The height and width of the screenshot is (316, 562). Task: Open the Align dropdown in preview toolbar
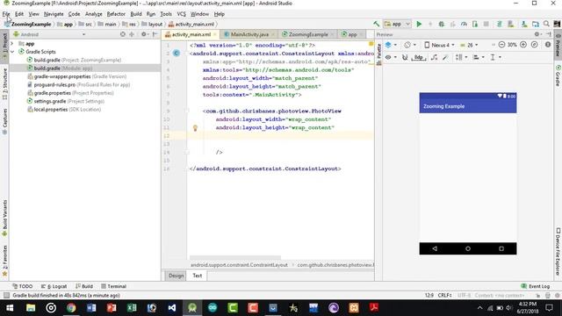(x=478, y=57)
